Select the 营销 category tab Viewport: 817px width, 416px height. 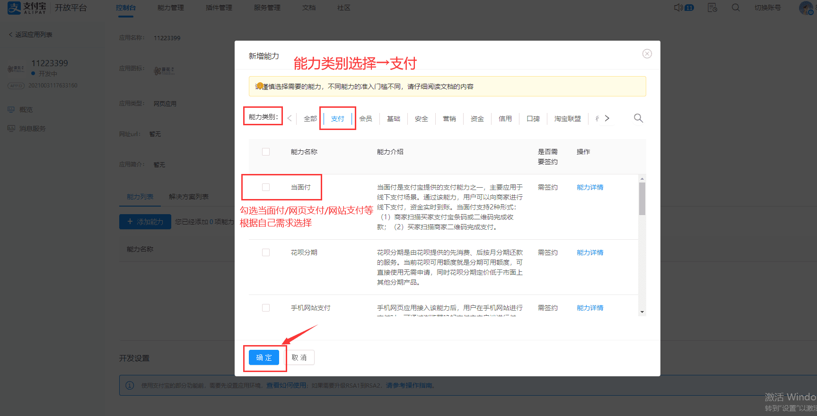coord(449,119)
